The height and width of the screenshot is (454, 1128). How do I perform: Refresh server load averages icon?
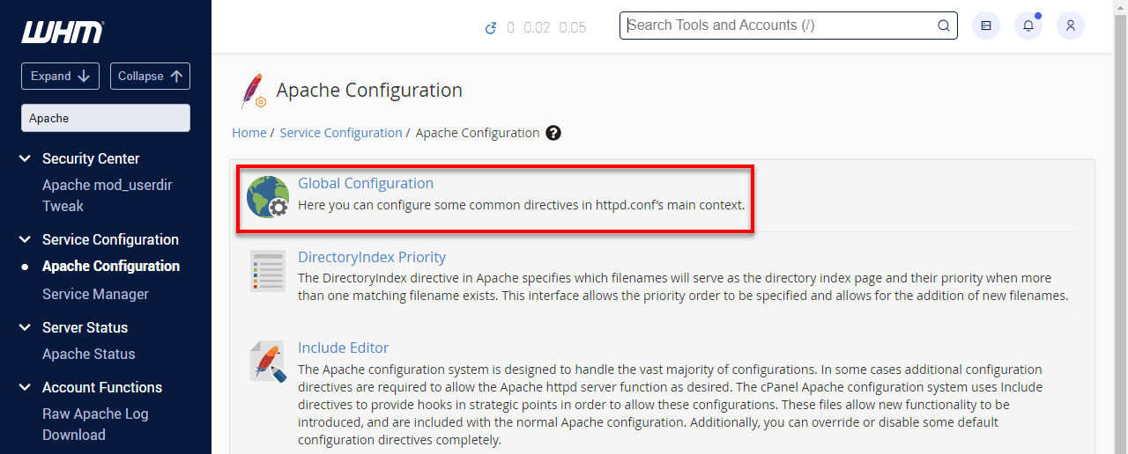491,28
